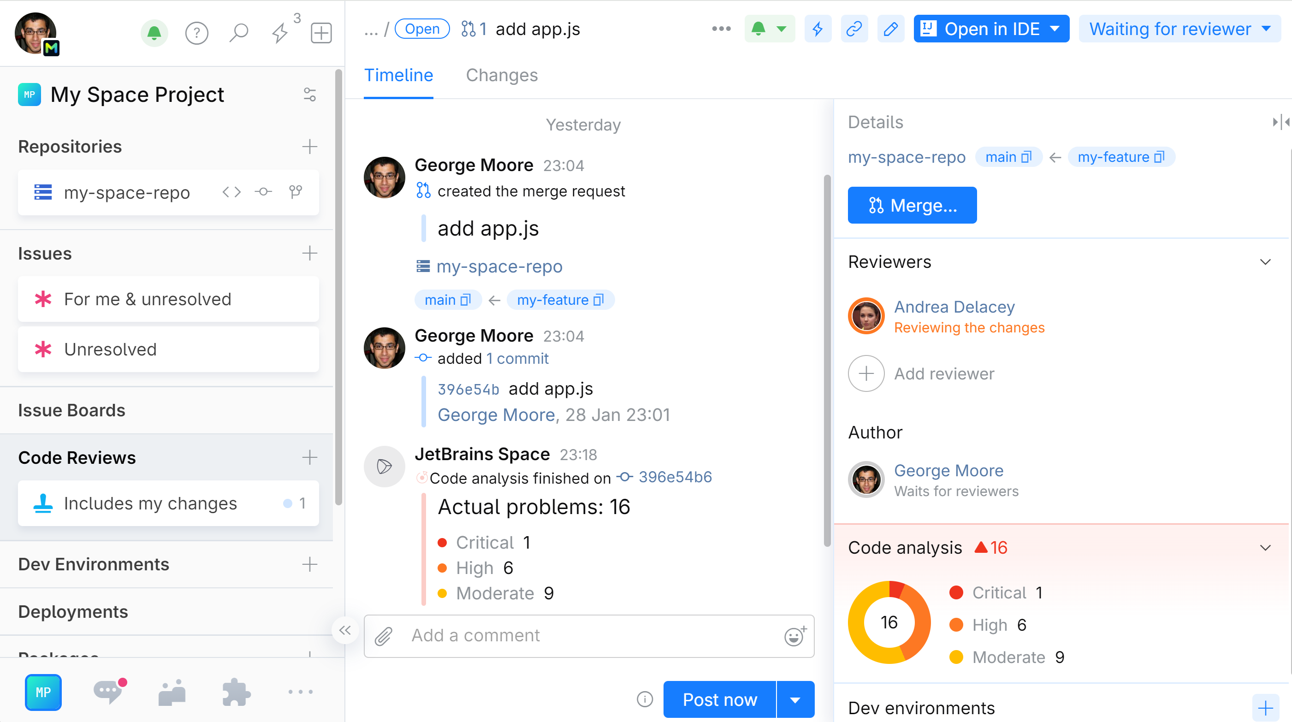
Task: Click the code analysis donut chart
Action: click(889, 622)
